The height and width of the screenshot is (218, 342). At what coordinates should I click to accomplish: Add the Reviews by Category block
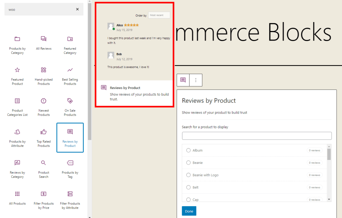click(17, 168)
